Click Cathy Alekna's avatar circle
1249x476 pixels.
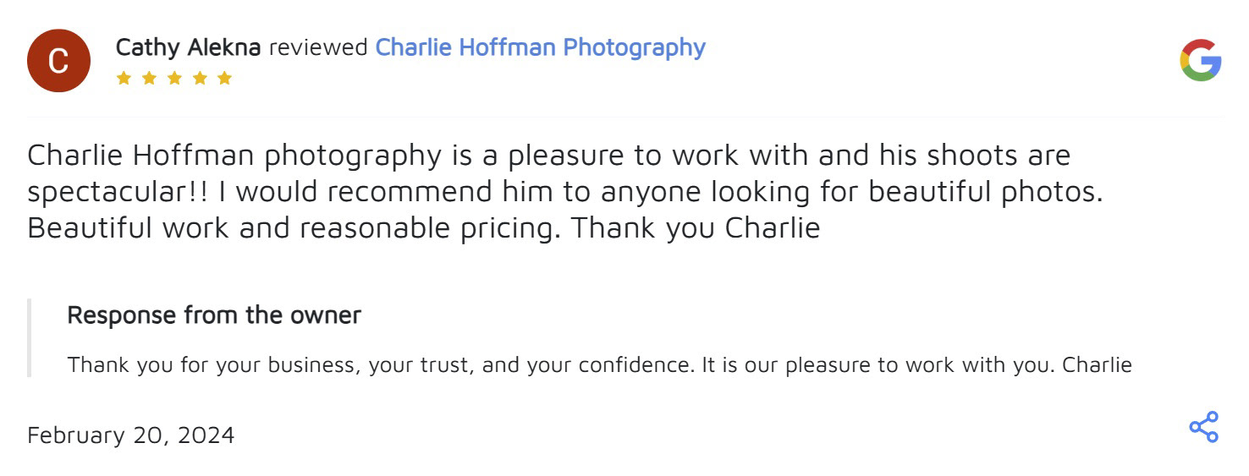(x=58, y=61)
